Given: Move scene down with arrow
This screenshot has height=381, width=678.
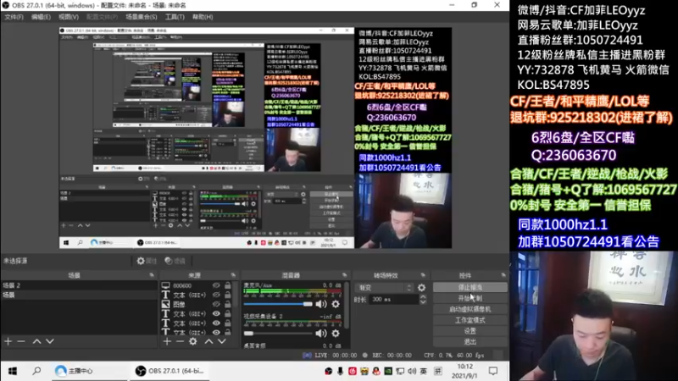Looking at the screenshot, I should (x=50, y=341).
